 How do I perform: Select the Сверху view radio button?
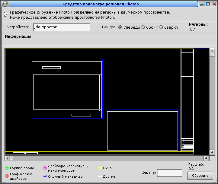pos(161,27)
